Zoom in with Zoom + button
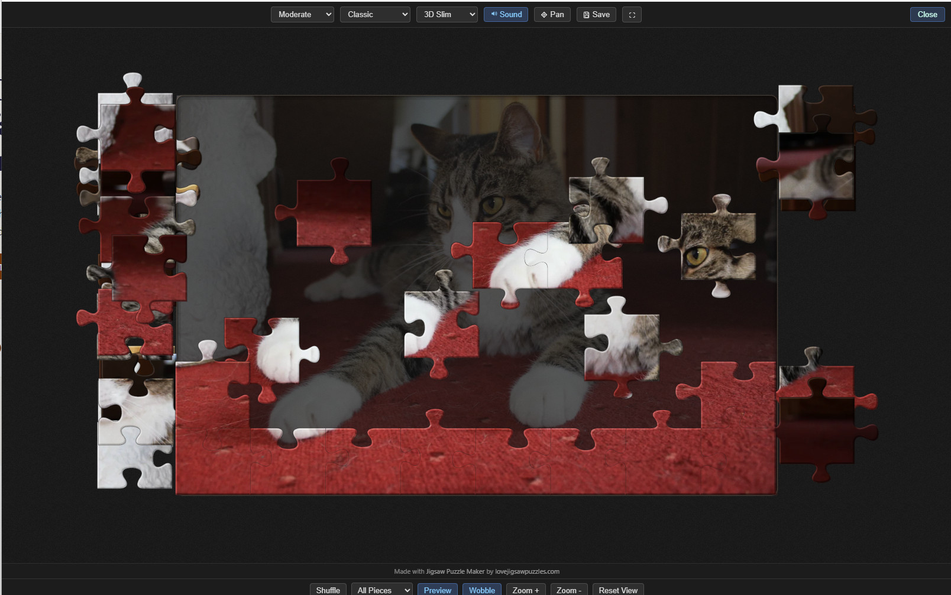Viewport: 951px width, 595px height. pos(525,590)
